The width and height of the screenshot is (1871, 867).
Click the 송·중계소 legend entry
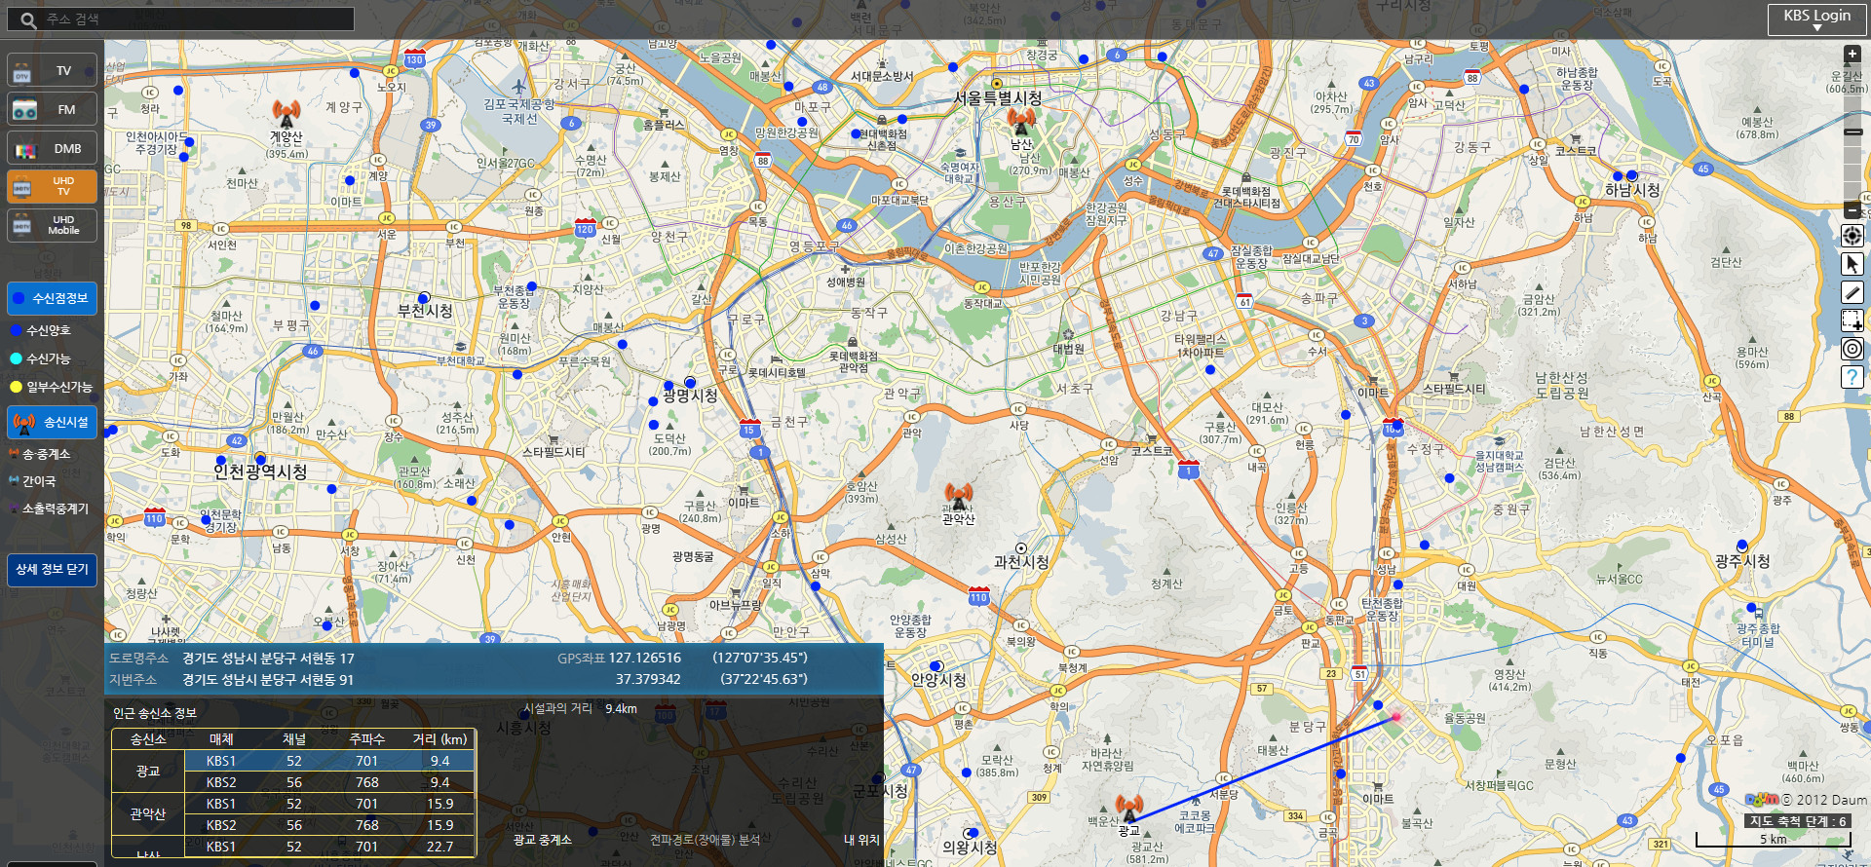[40, 454]
